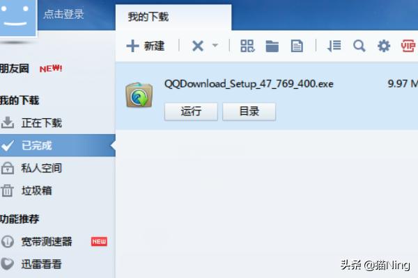Select the 我的下载 sidebar heading
Screen dimensions: 418x278
tap(20, 100)
